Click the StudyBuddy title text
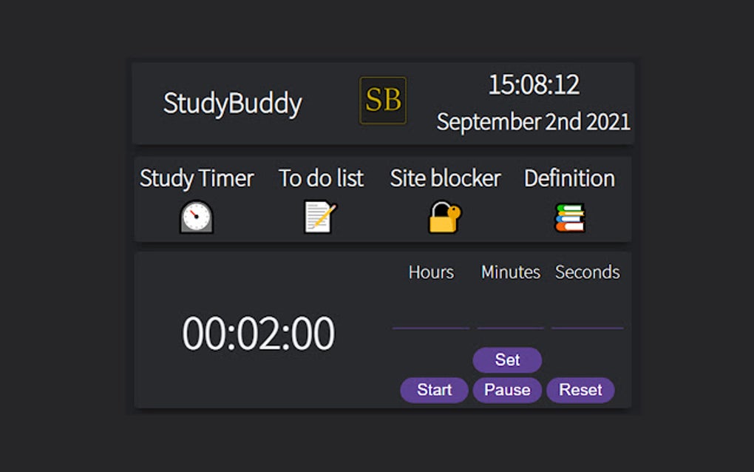The height and width of the screenshot is (472, 754). pyautogui.click(x=233, y=104)
